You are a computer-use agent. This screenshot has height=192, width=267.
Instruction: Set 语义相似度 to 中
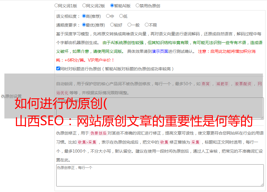108,16
